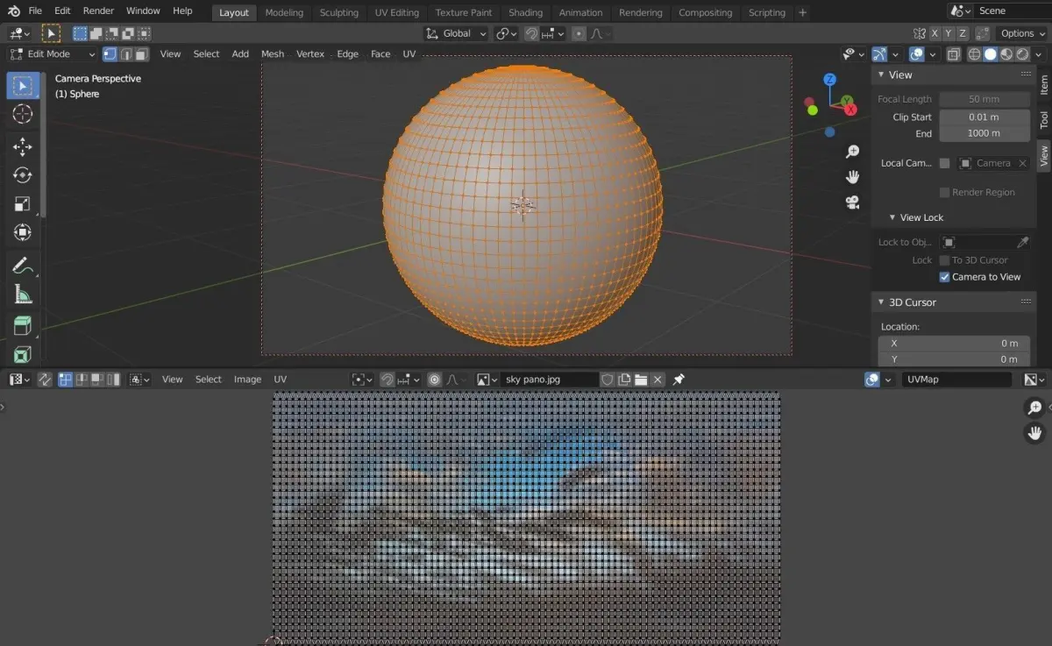
Task: Activate the Rotate tool
Action: 23,175
